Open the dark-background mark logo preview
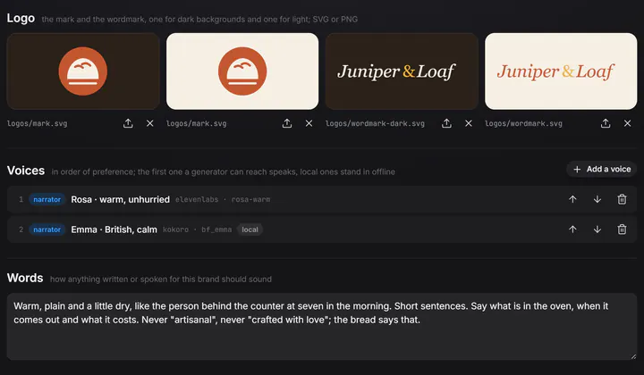The image size is (644, 375). [83, 71]
